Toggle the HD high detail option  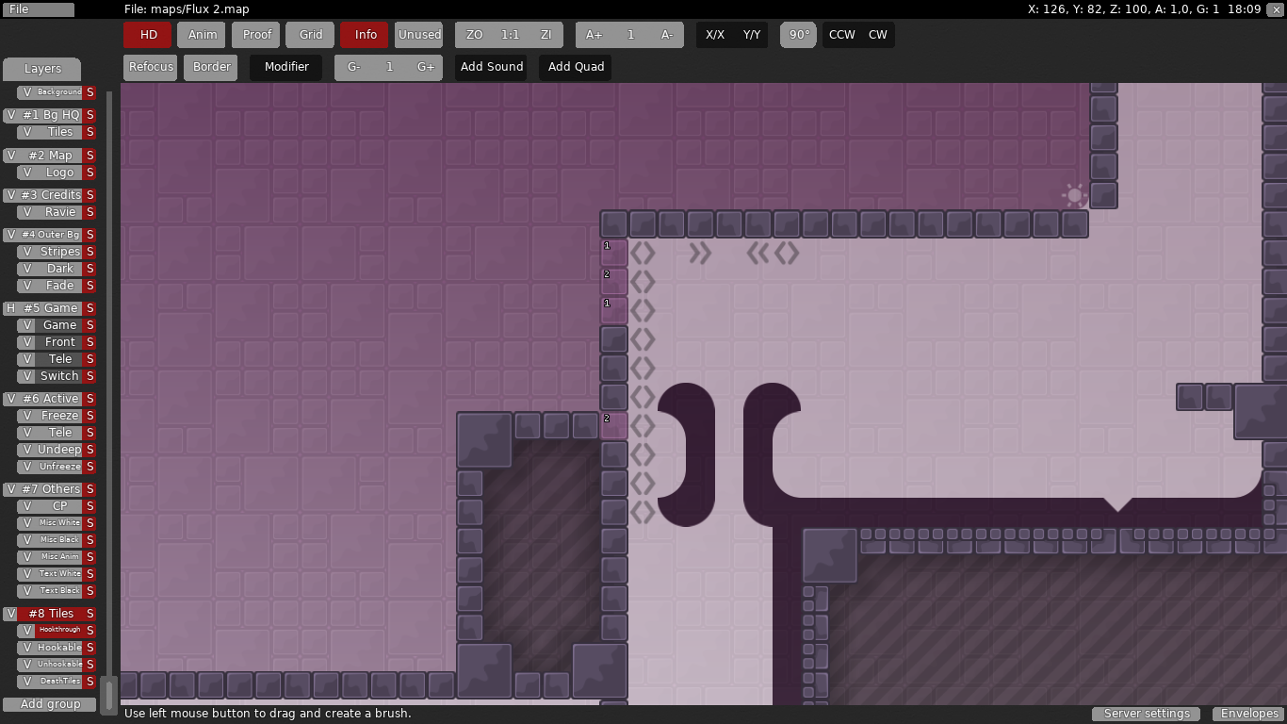(x=148, y=35)
